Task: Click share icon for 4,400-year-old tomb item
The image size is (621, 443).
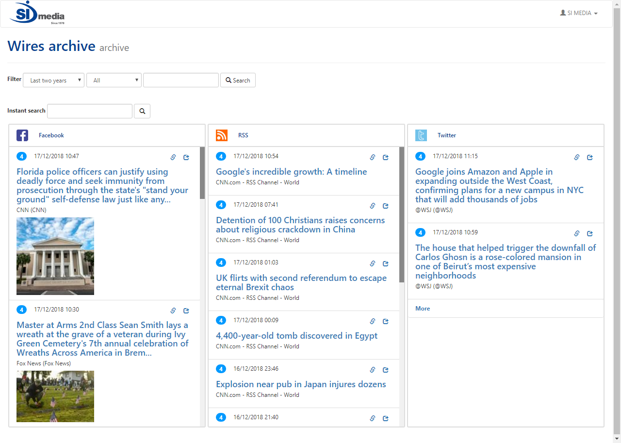Action: [386, 321]
